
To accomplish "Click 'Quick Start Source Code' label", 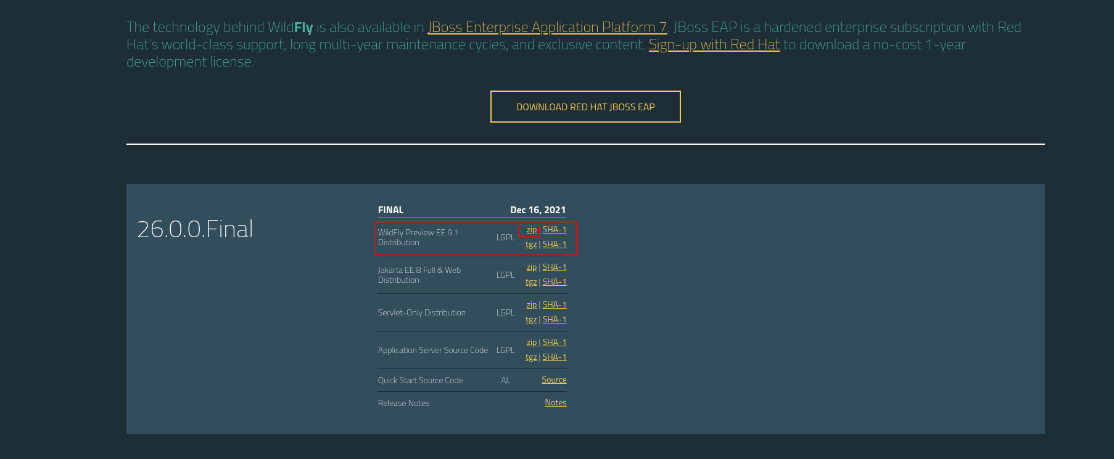I will point(421,381).
